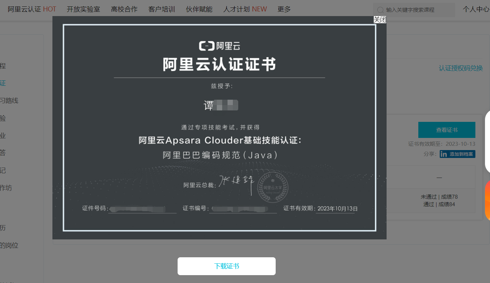490x283 pixels.
Task: Select 伙伴赋能 in the navigation bar
Action: click(199, 9)
